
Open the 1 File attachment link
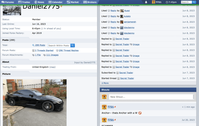[38, 55]
